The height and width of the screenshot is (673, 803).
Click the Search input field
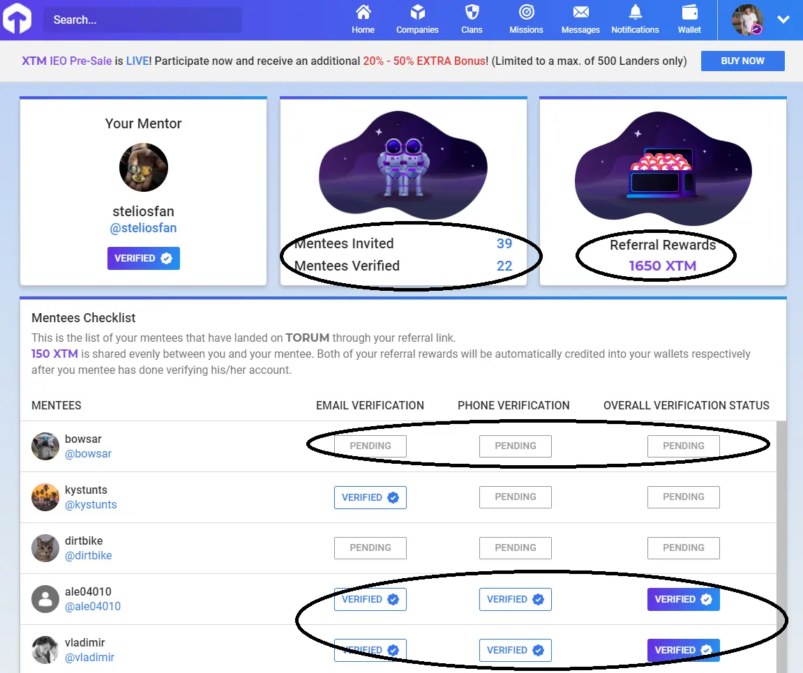[x=142, y=20]
